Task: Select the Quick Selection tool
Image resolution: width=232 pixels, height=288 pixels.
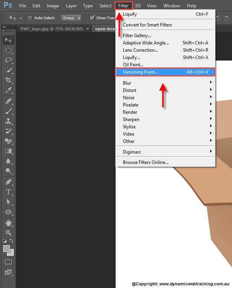Action: tap(8, 70)
